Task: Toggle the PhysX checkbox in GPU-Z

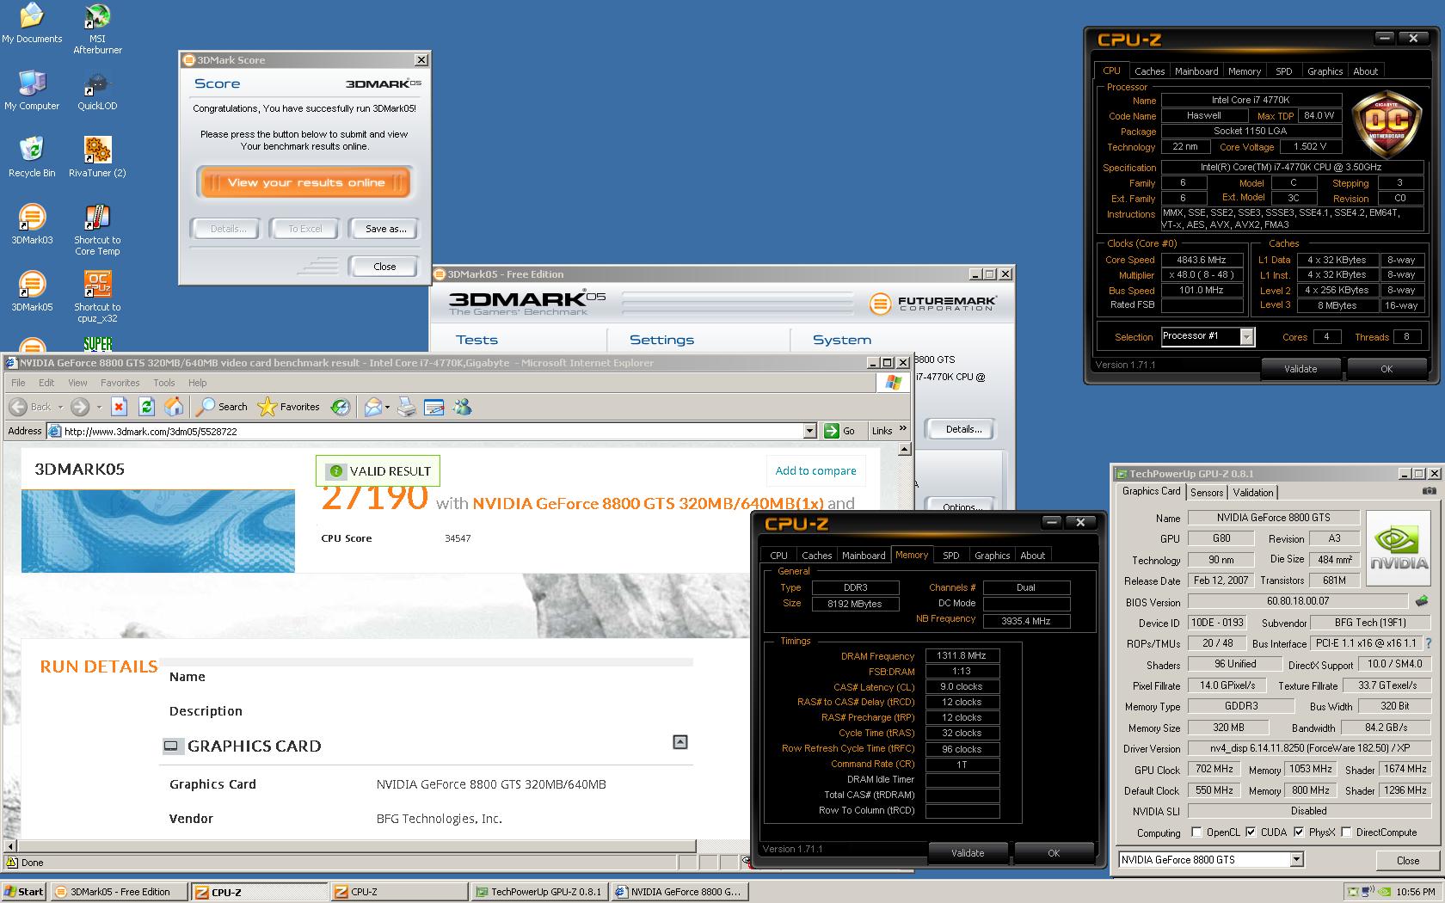Action: [x=1299, y=832]
